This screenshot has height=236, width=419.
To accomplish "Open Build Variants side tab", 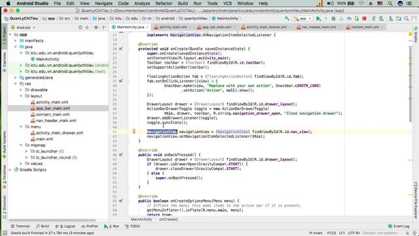I will pyautogui.click(x=4, y=144).
